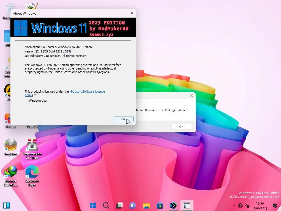Click OK in the MSEdgeRedirect message dialog
The height and width of the screenshot is (211, 281).
point(181,126)
